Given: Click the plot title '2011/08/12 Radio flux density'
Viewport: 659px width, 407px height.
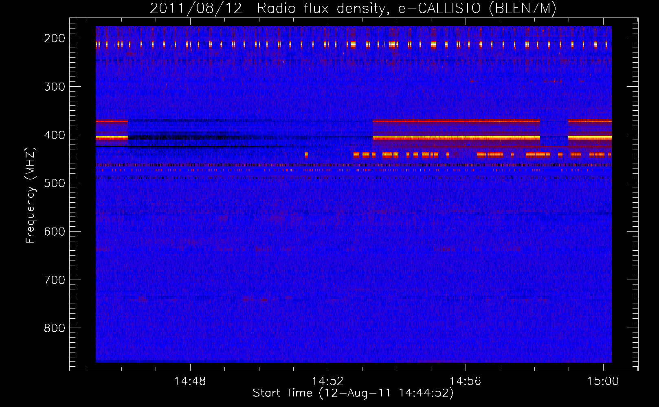Looking at the screenshot, I should (268, 9).
